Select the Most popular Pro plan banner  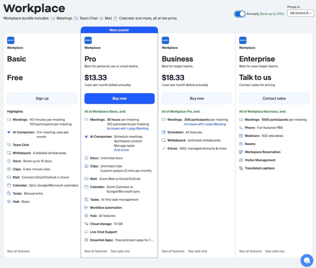pyautogui.click(x=119, y=30)
